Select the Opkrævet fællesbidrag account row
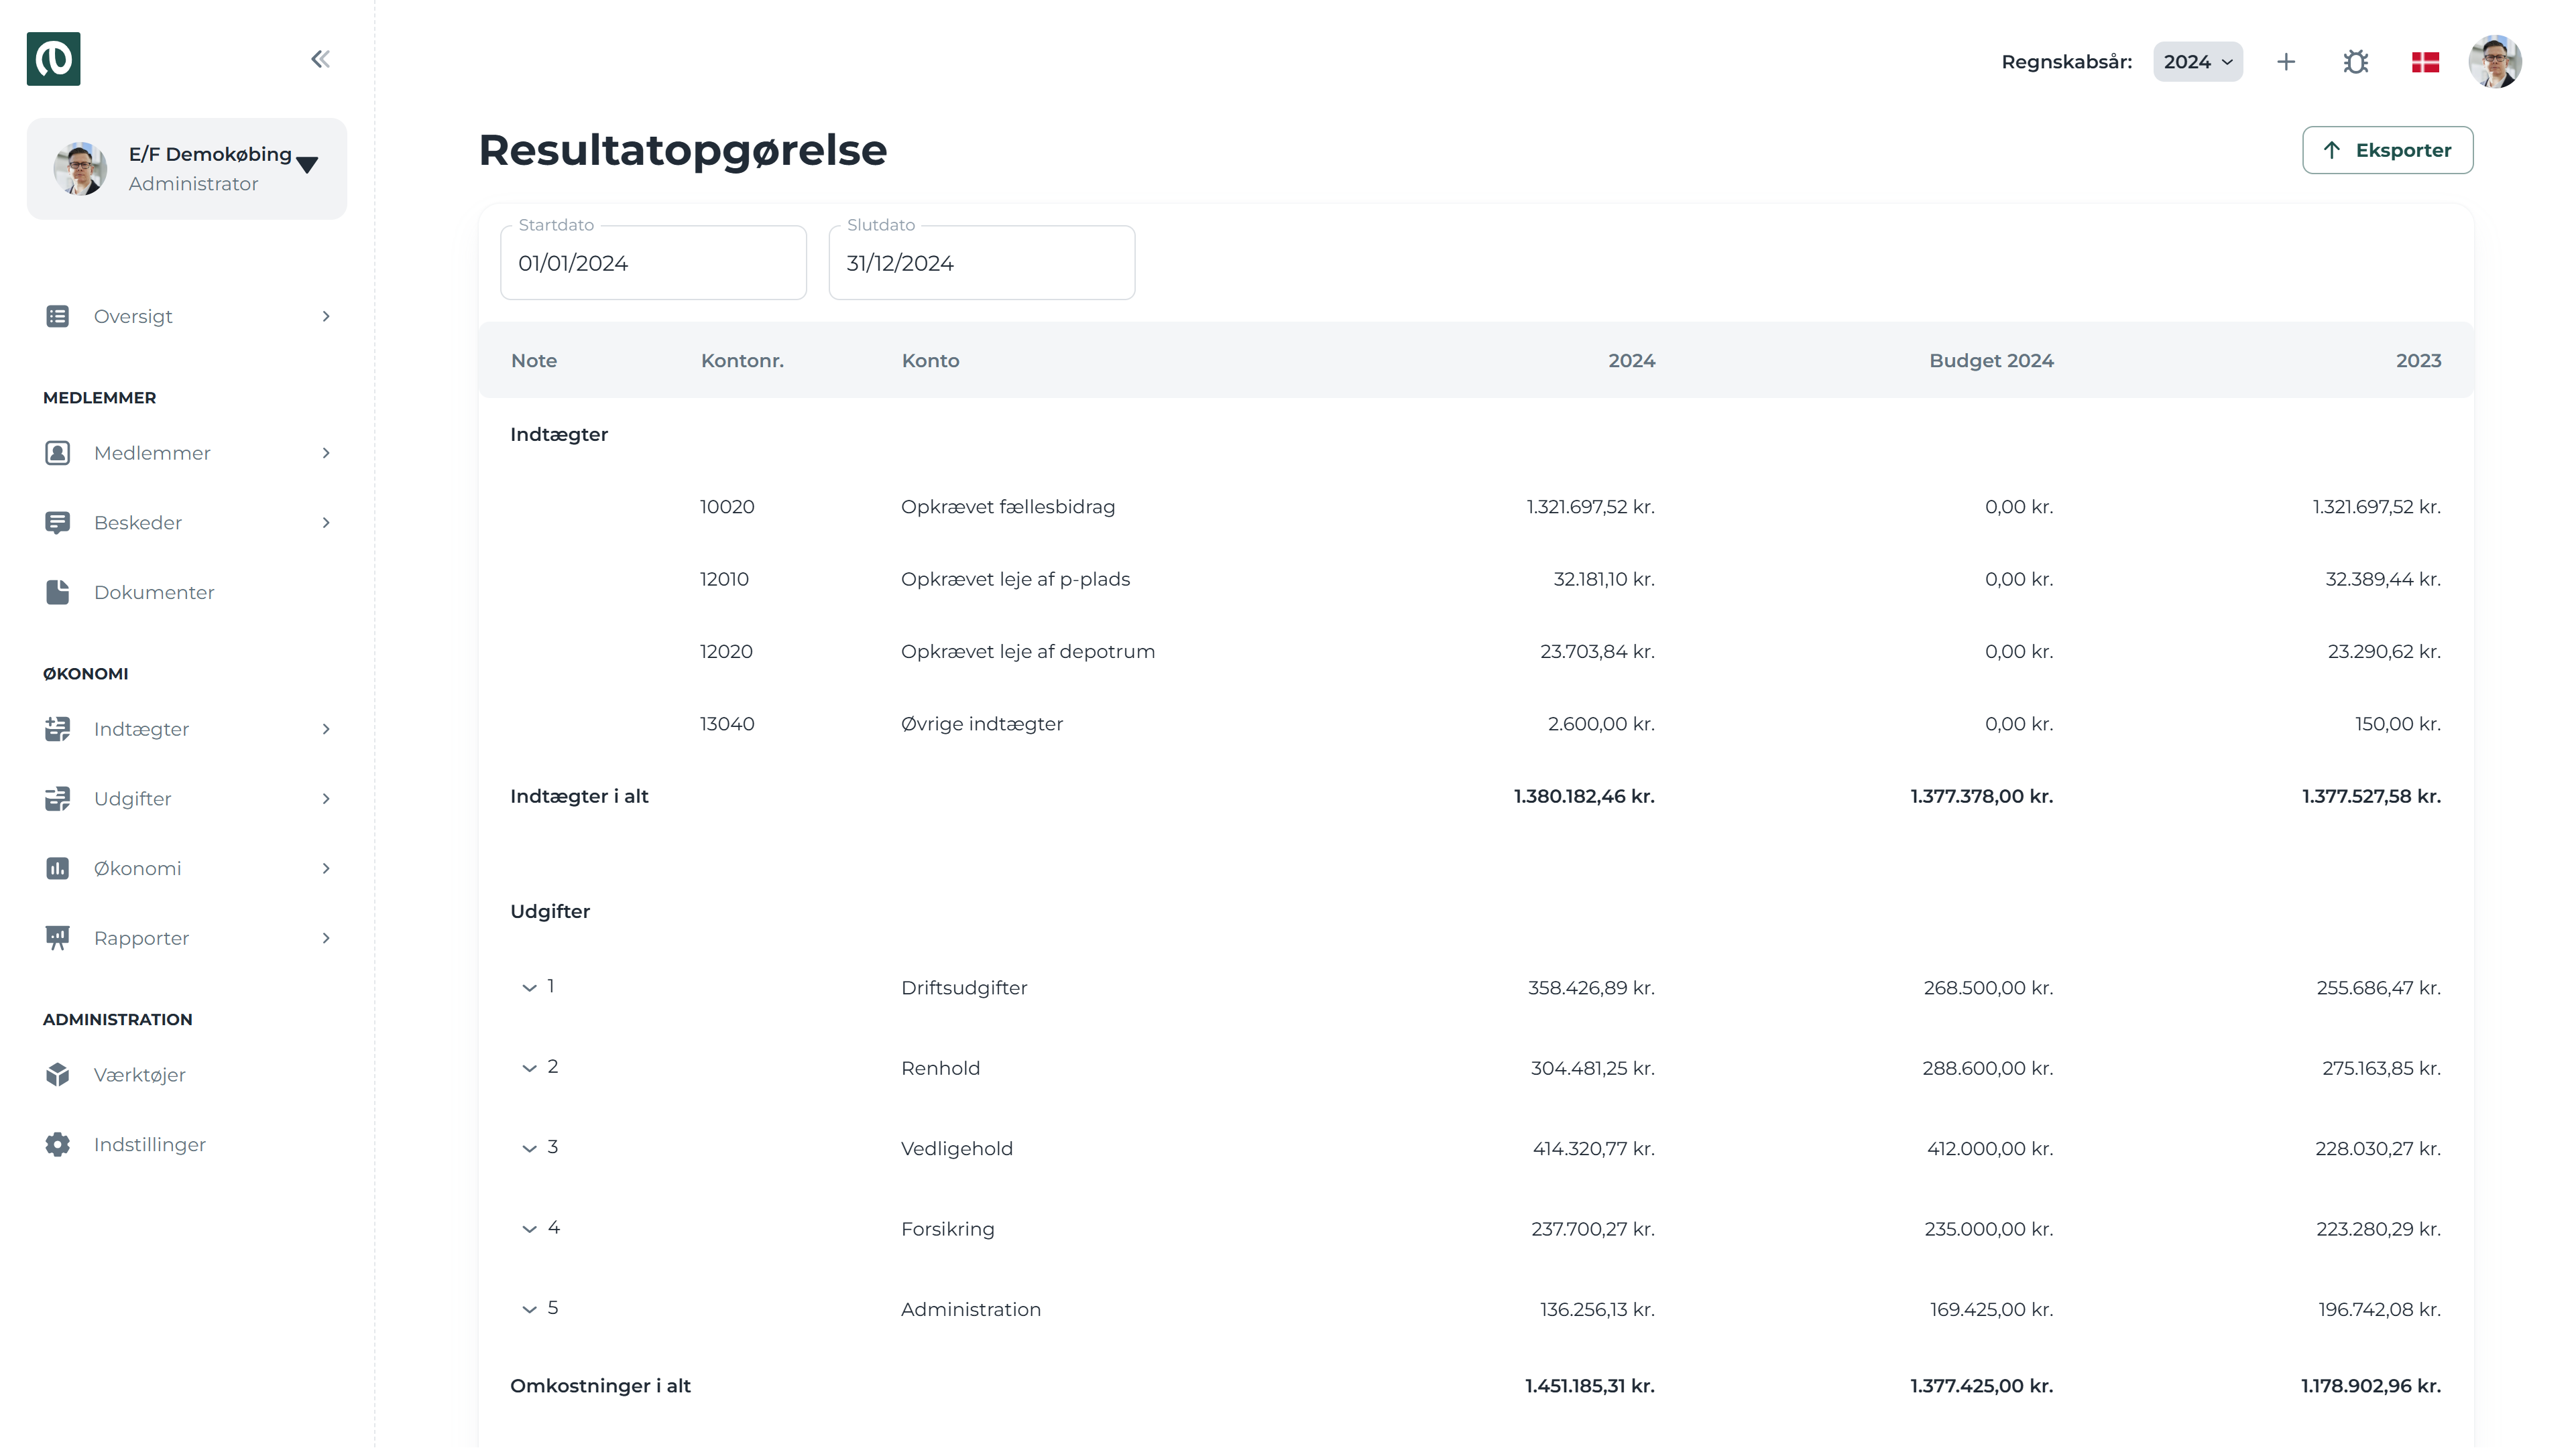The height and width of the screenshot is (1448, 2576). 1475,507
